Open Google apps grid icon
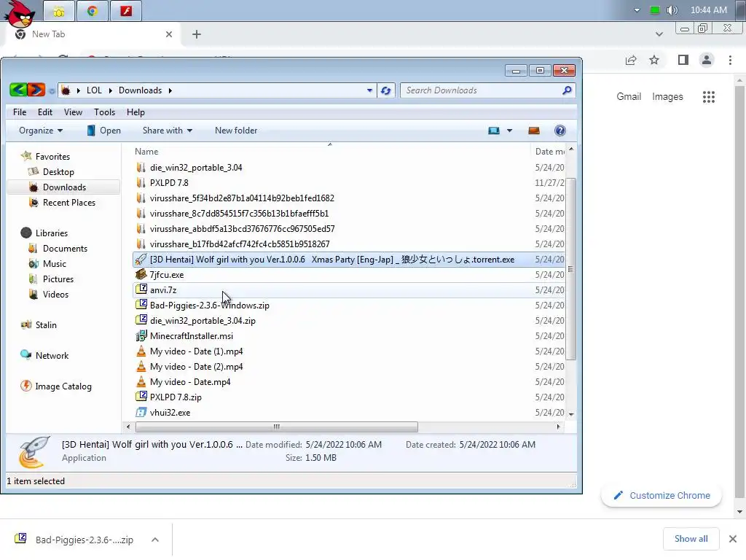The image size is (746, 560). pos(708,97)
